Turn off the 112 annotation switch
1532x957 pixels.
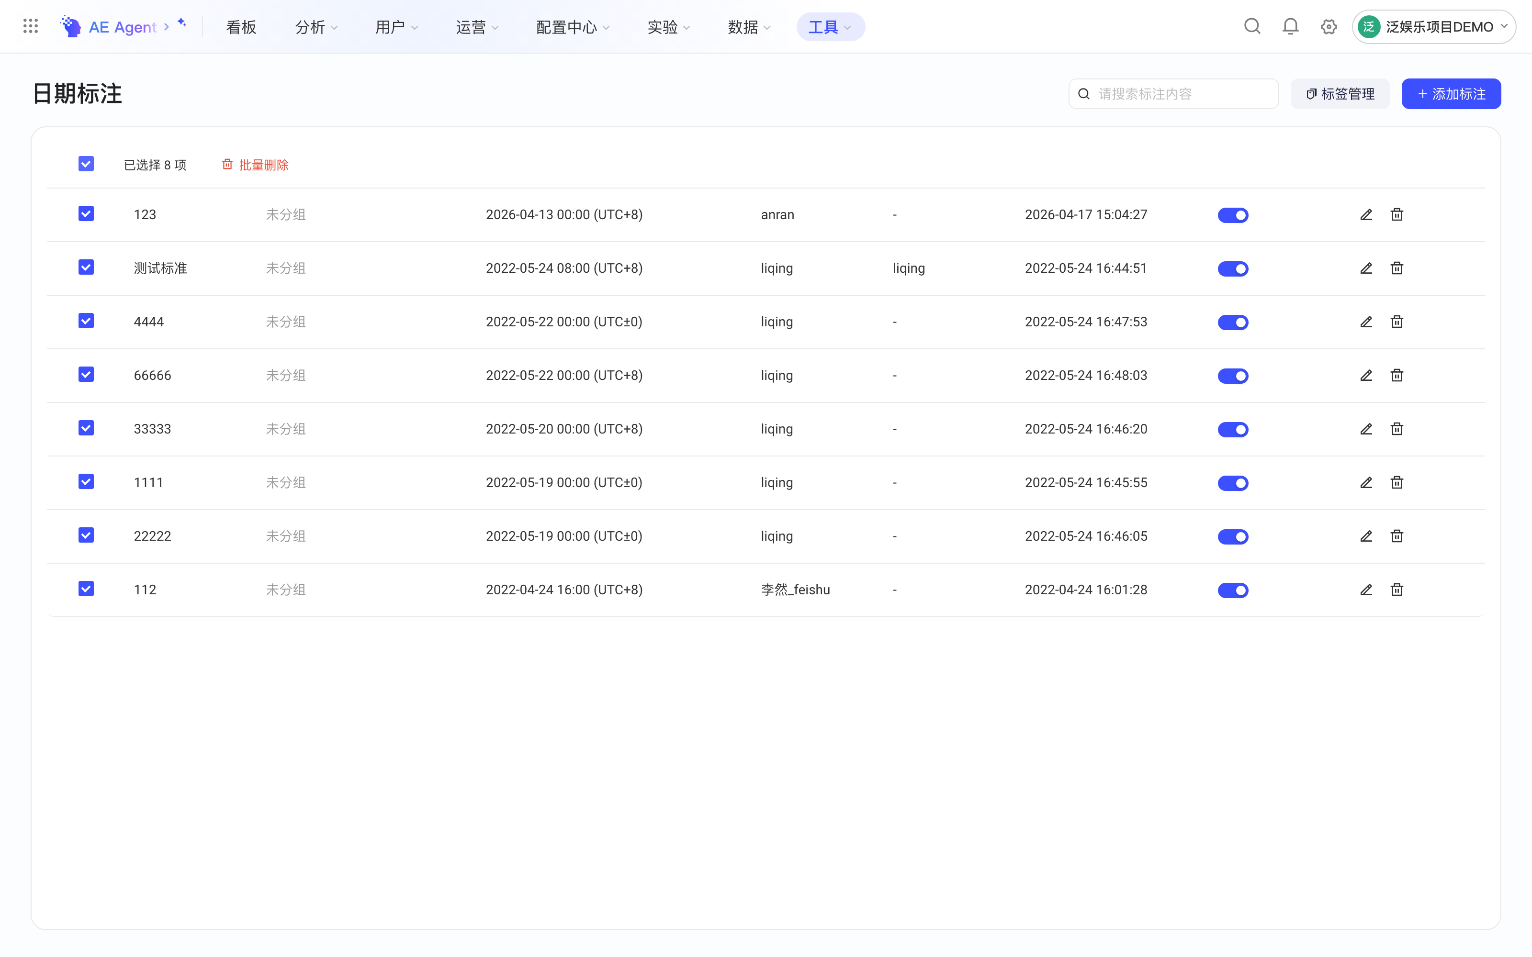(1233, 590)
